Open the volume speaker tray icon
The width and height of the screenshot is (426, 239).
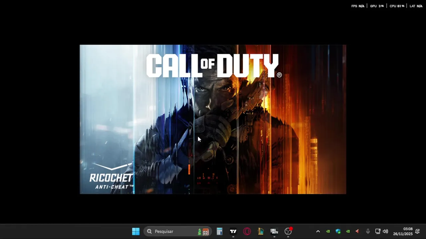[x=385, y=231]
